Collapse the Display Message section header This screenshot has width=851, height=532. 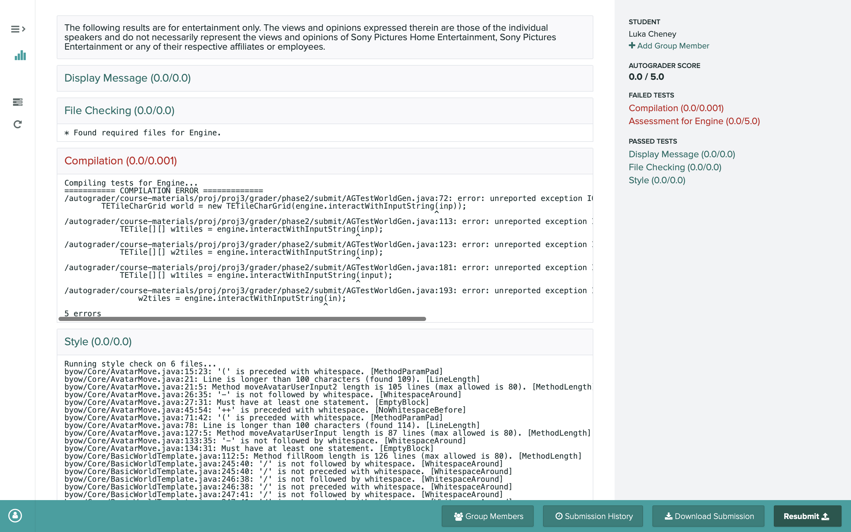click(x=127, y=78)
